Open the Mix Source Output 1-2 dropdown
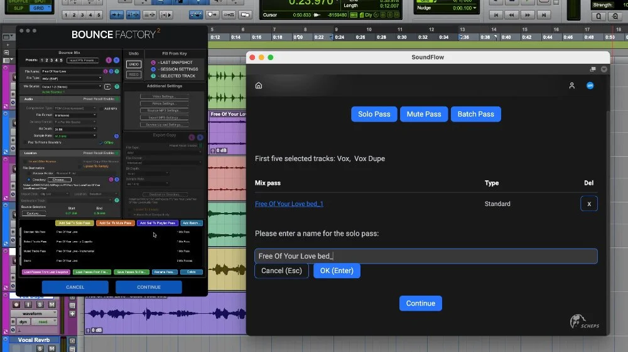This screenshot has height=352, width=628. pyautogui.click(x=72, y=86)
